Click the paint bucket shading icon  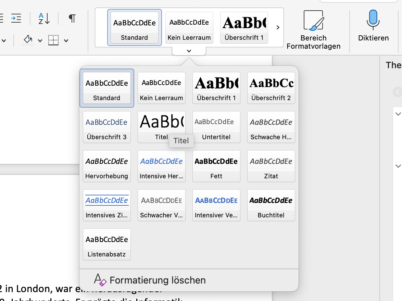coord(28,40)
